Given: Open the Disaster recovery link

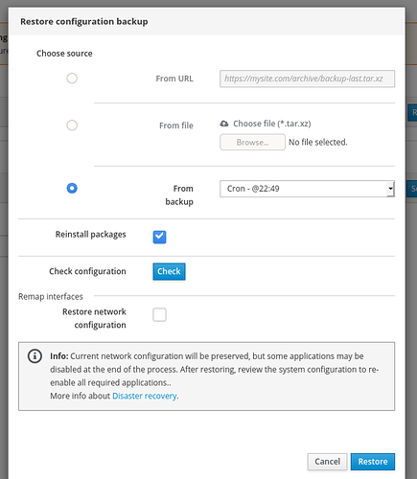Looking at the screenshot, I should [145, 396].
